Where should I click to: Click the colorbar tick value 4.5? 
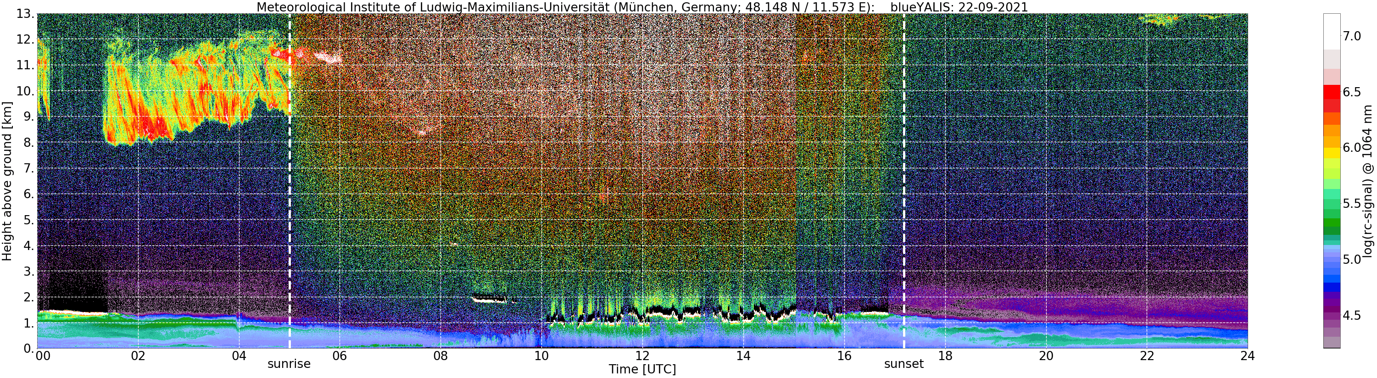[1352, 316]
